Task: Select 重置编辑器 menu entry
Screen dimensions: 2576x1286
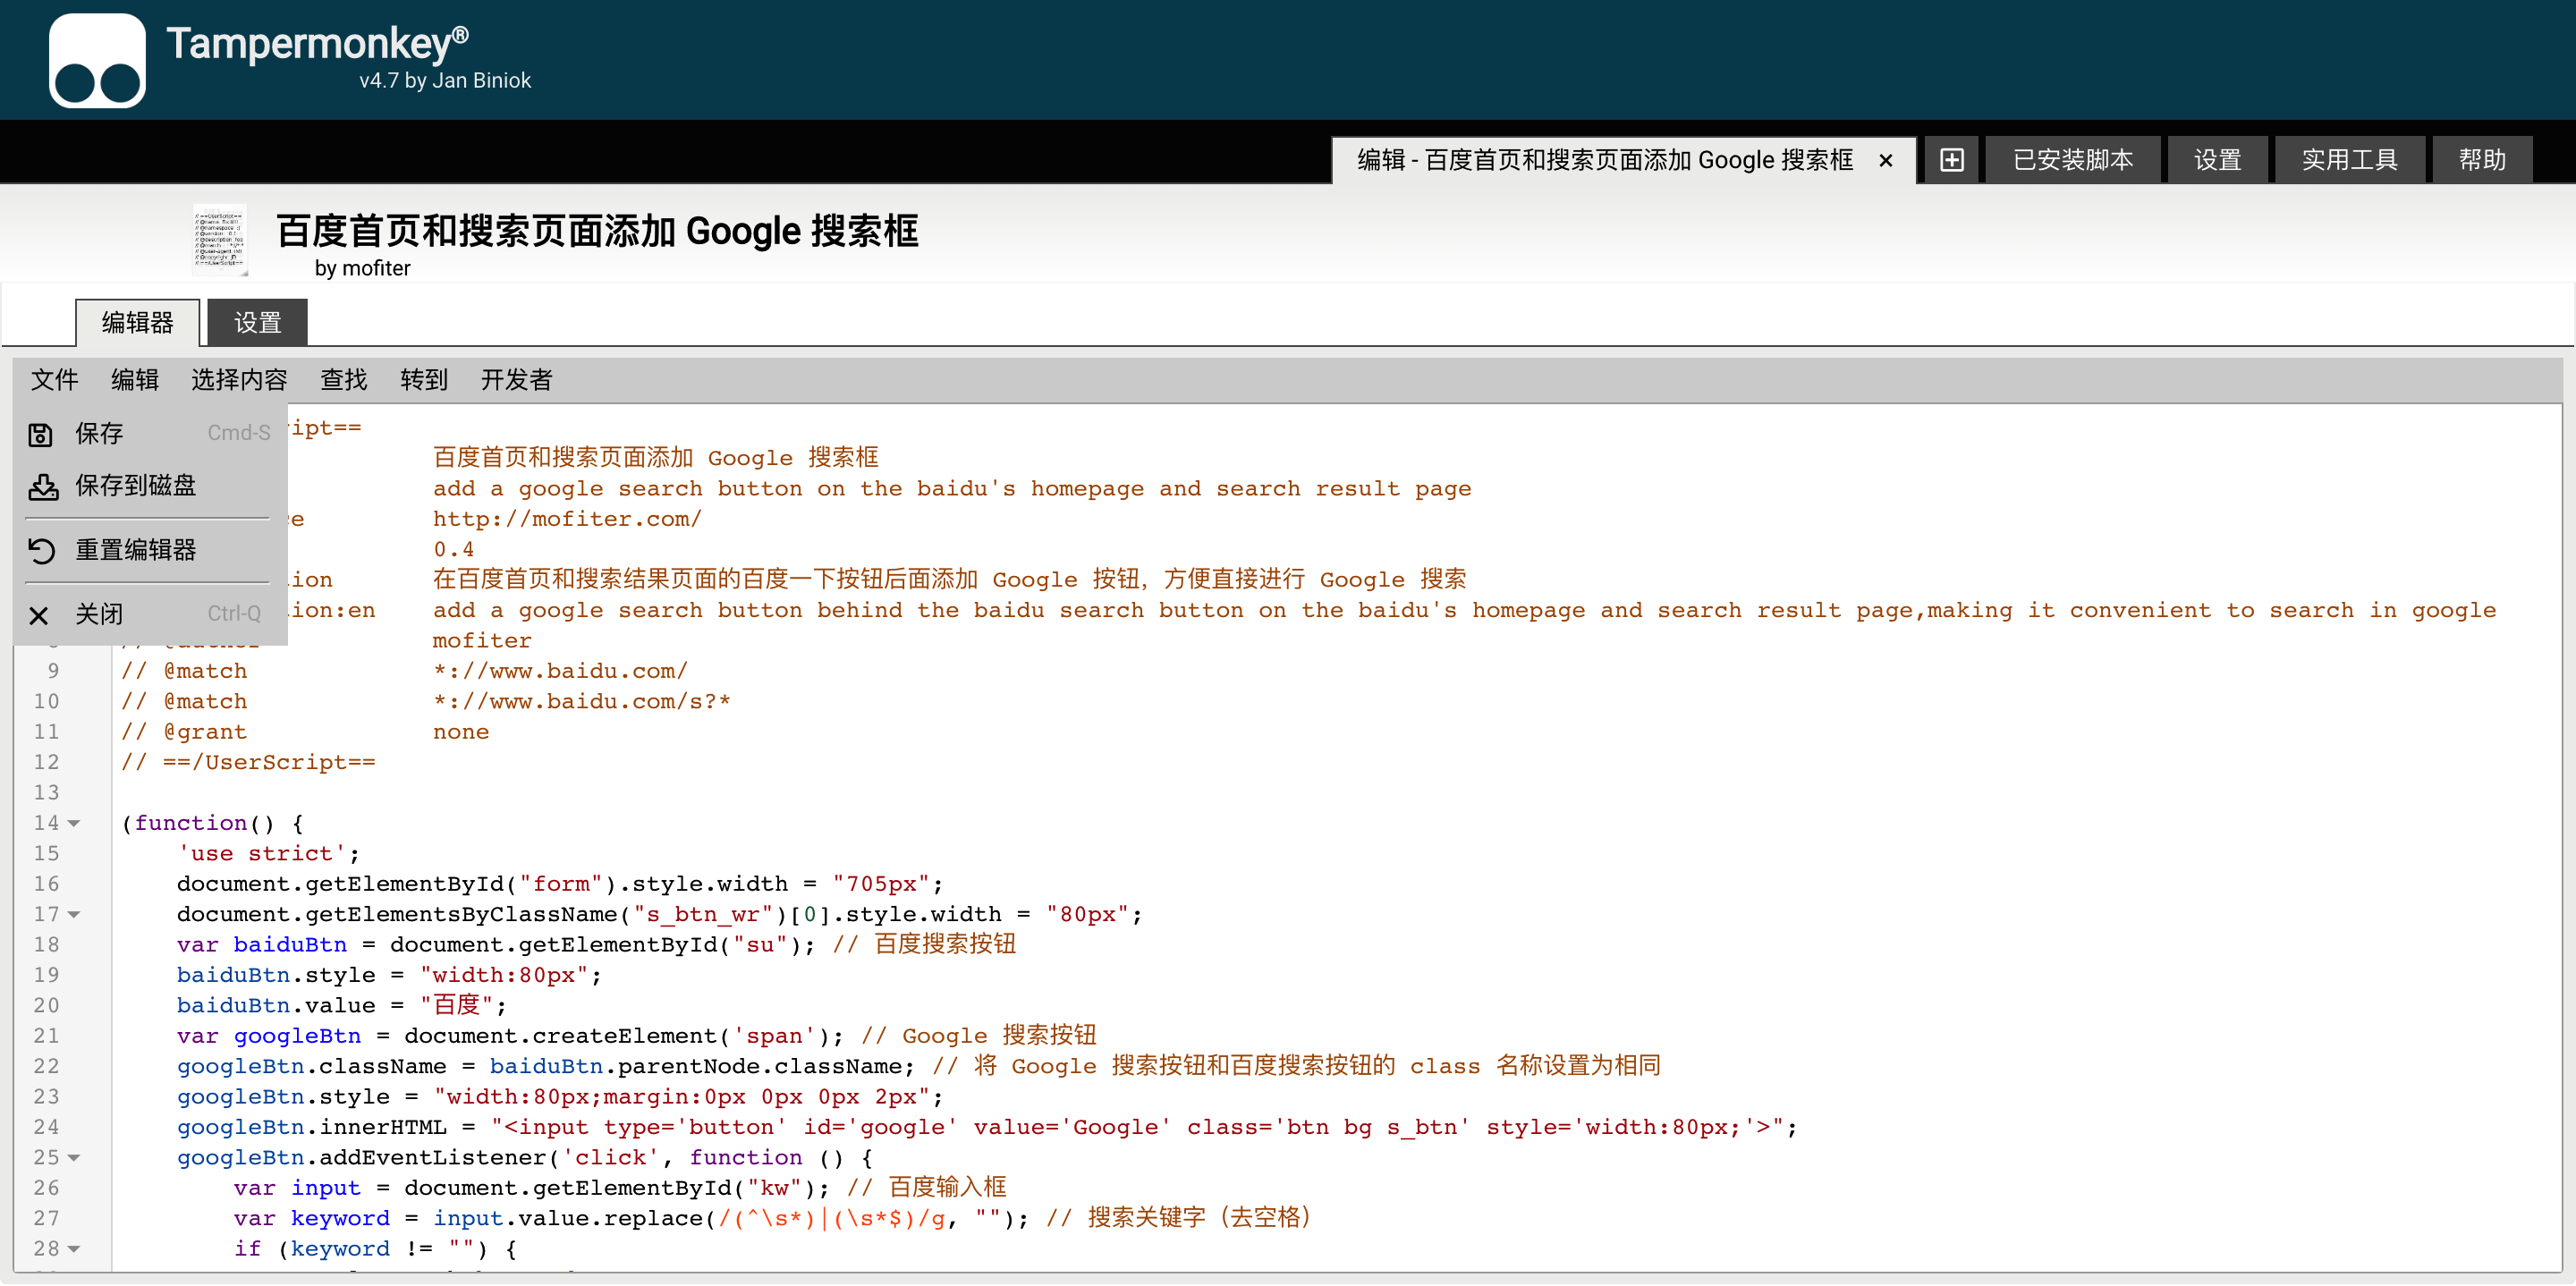Action: (150, 550)
